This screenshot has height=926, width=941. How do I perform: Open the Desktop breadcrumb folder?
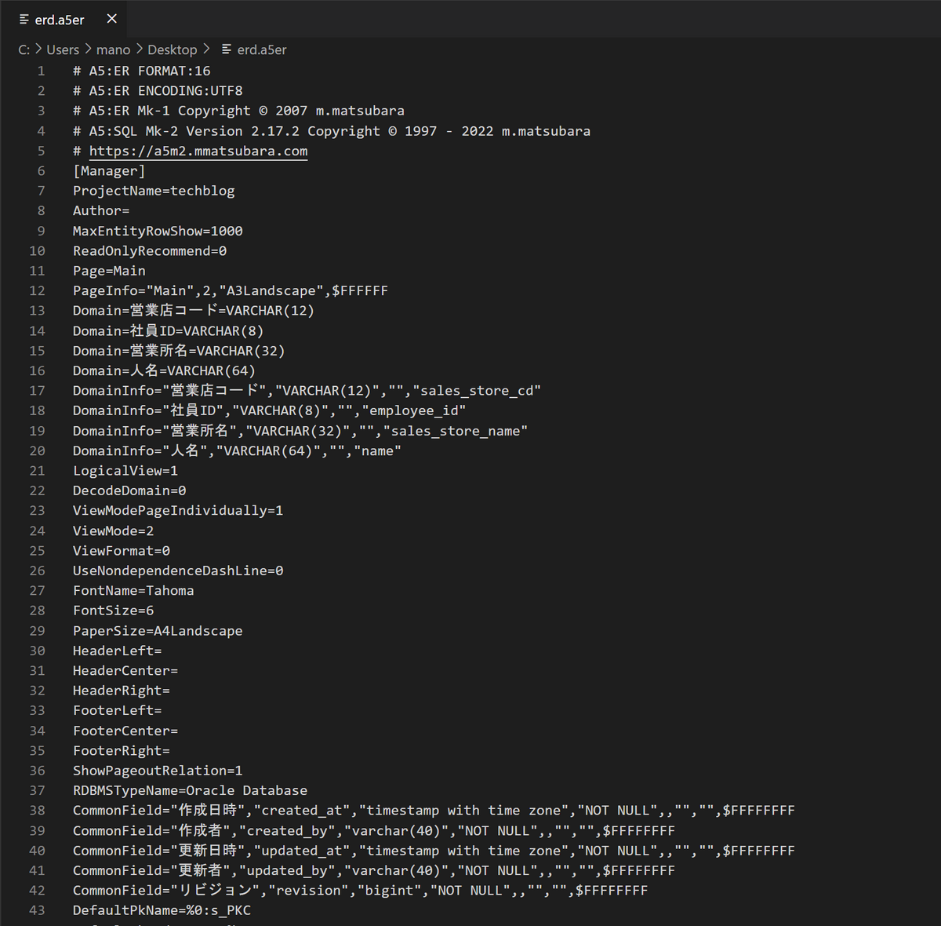click(172, 49)
